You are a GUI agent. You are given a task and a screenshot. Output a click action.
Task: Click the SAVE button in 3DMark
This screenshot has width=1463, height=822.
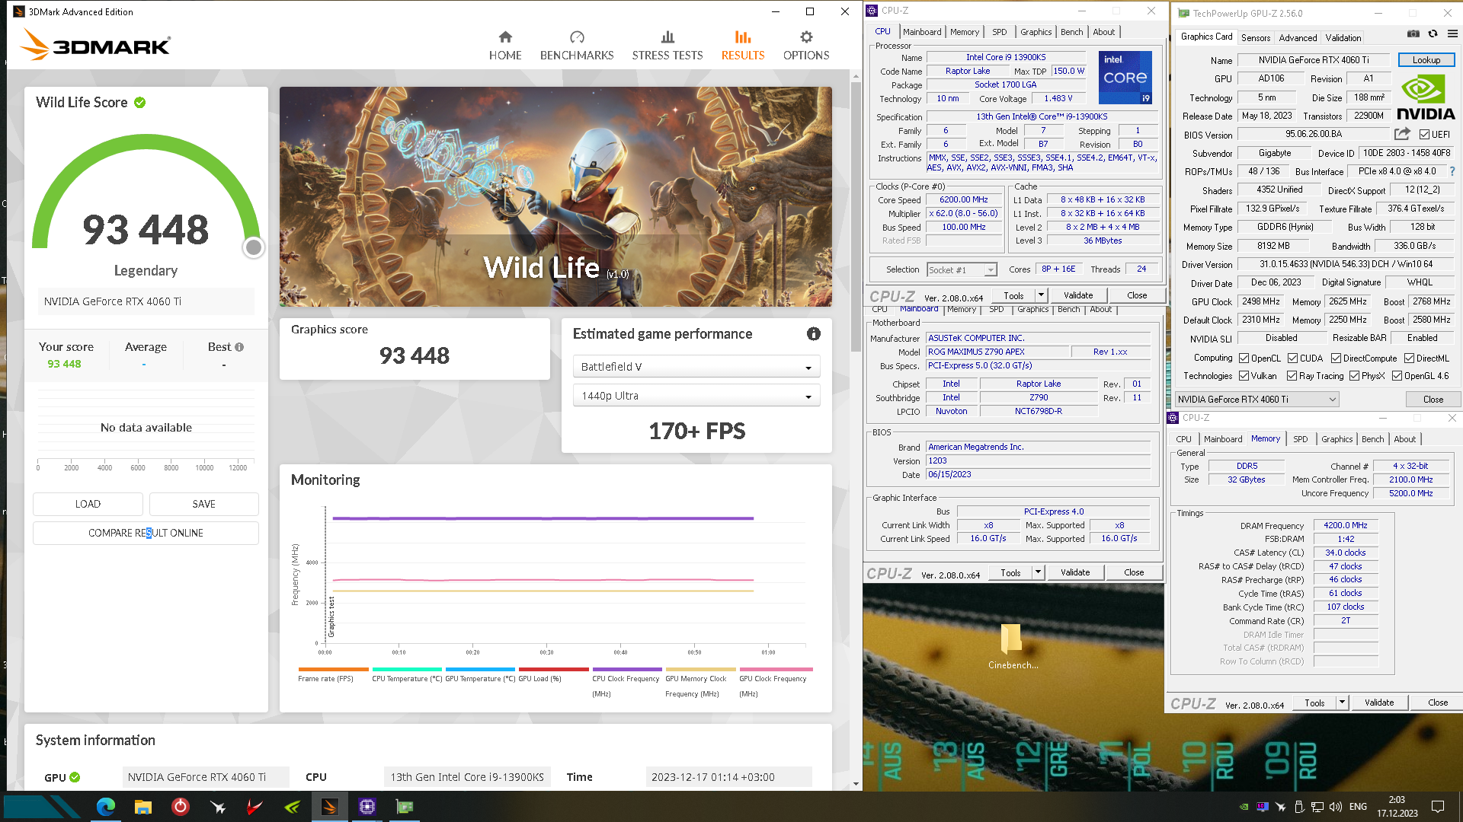click(203, 504)
